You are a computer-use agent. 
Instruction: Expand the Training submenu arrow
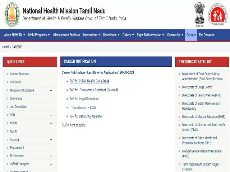51,140
